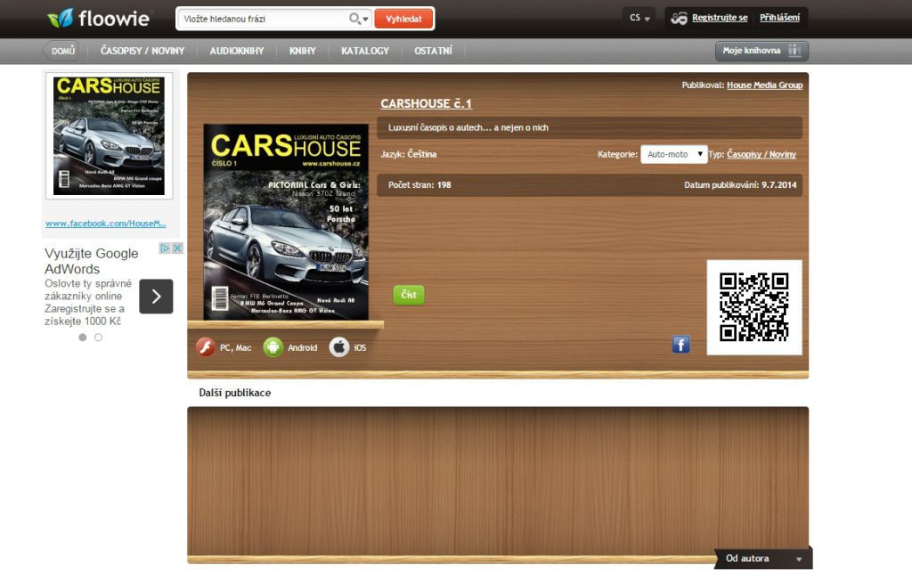This screenshot has width=912, height=578.
Task: Close the Google AdWords ad
Action: [x=177, y=248]
